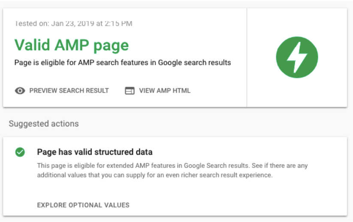The image size is (353, 222).
Task: Click the page icon beside View AMP HTML
Action: pyautogui.click(x=130, y=91)
